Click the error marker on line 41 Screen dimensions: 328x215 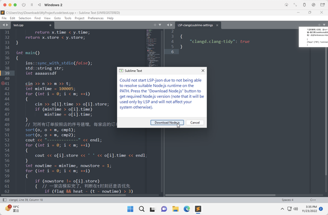pos(3,83)
